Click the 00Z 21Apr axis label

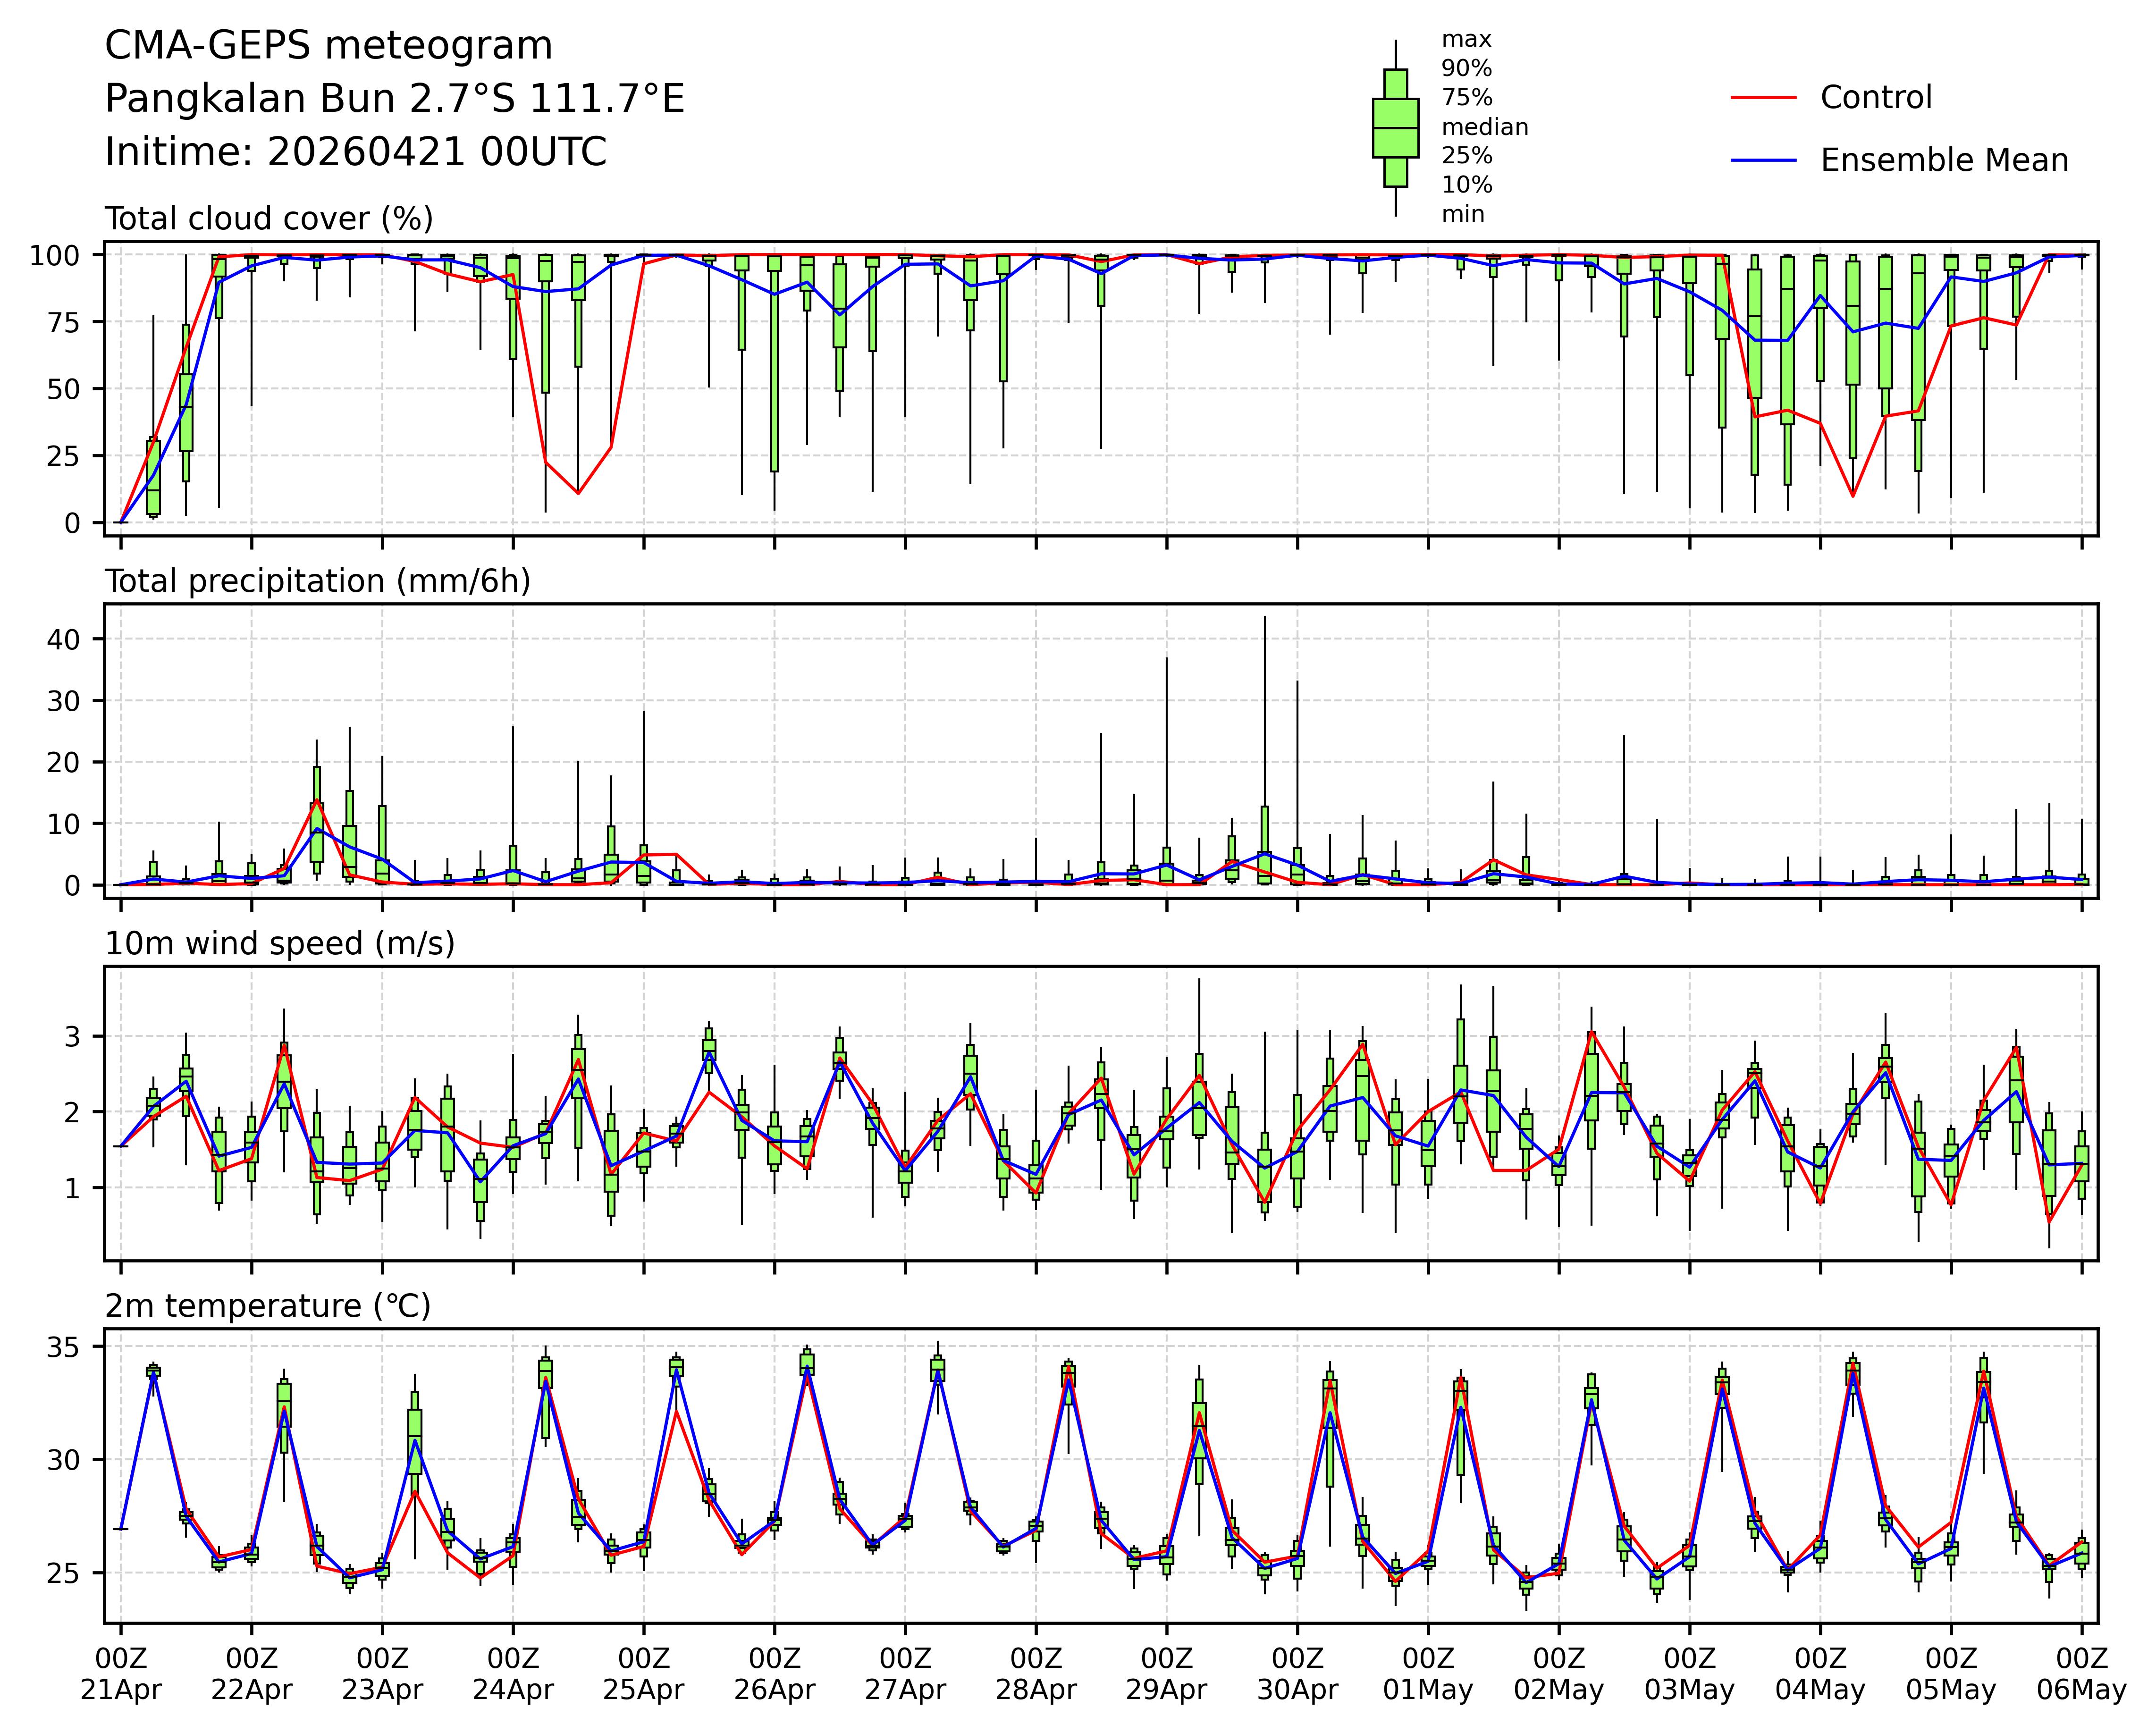click(x=121, y=1674)
